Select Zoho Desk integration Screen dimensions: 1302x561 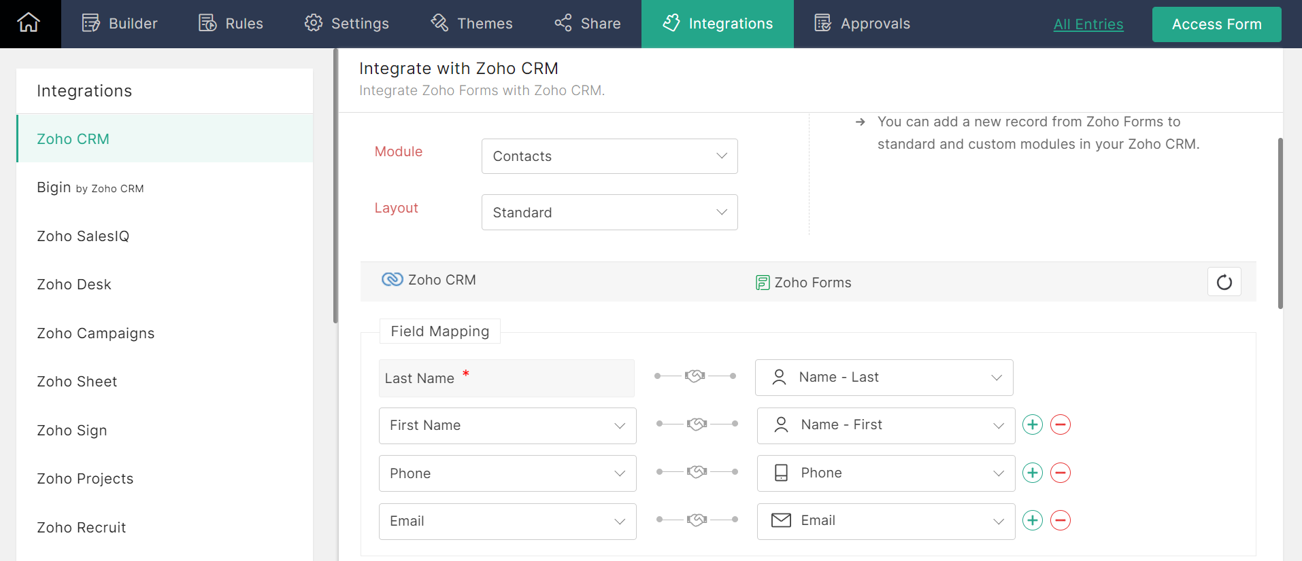pyautogui.click(x=165, y=285)
